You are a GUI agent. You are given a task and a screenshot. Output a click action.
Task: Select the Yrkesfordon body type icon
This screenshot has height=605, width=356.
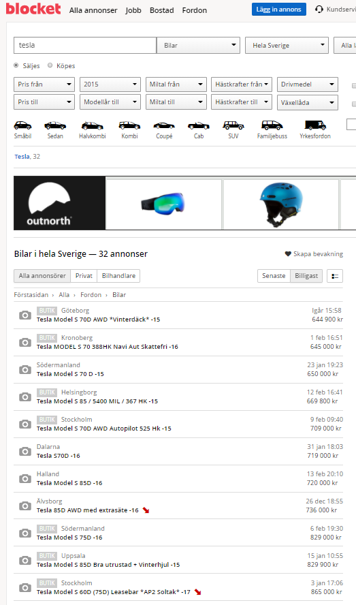[x=315, y=125]
